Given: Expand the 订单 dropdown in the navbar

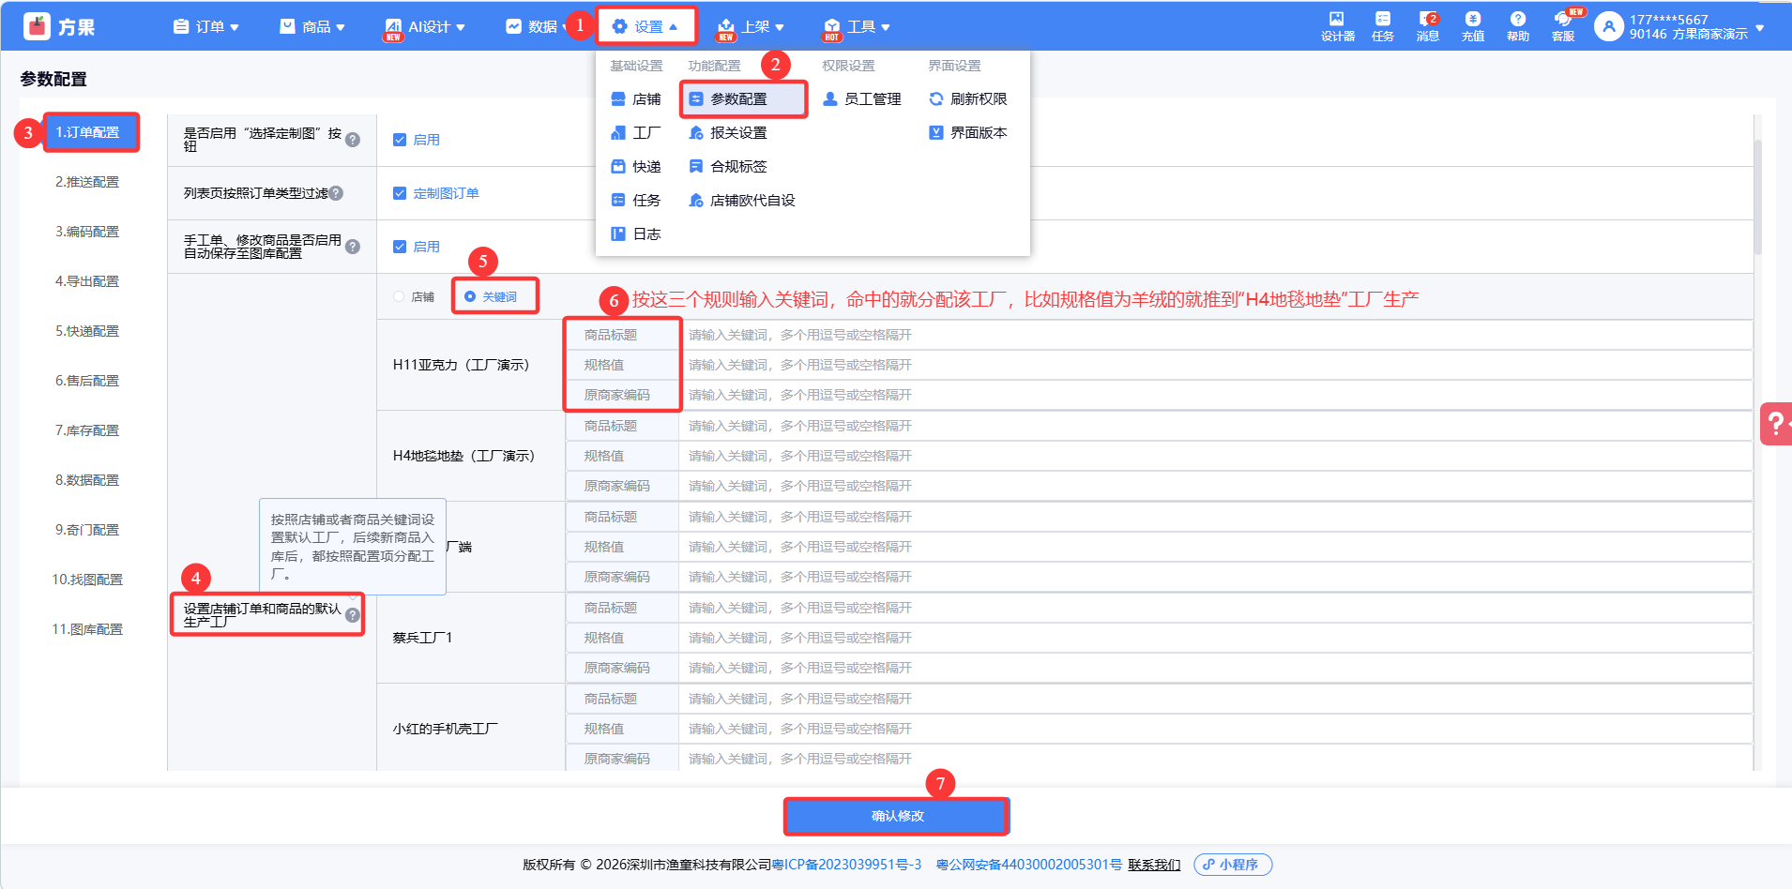Looking at the screenshot, I should 206,27.
